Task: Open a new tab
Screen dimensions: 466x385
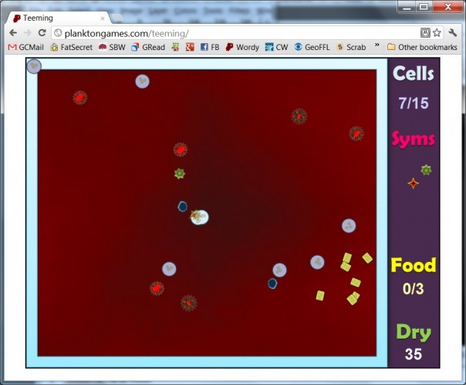Action: [117, 18]
